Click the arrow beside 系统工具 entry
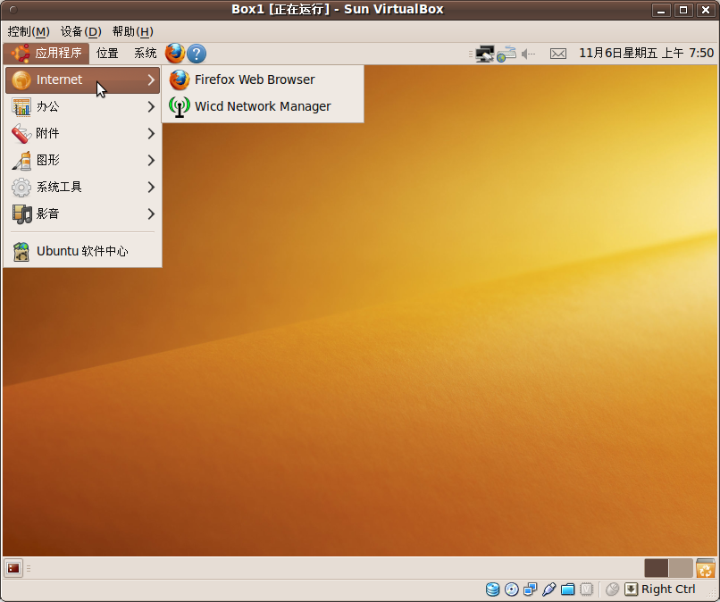Image resolution: width=720 pixels, height=602 pixels. (151, 187)
